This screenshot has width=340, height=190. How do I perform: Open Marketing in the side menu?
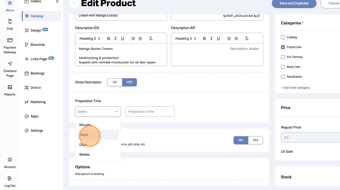38,102
